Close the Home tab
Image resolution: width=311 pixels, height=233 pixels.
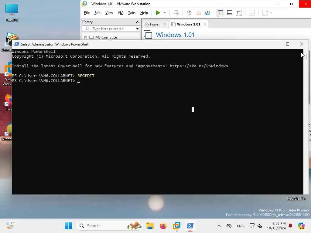point(164,24)
